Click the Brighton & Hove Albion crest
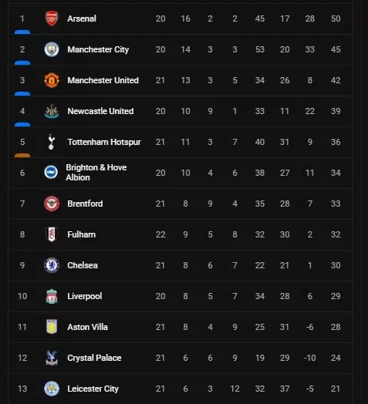 [x=51, y=173]
